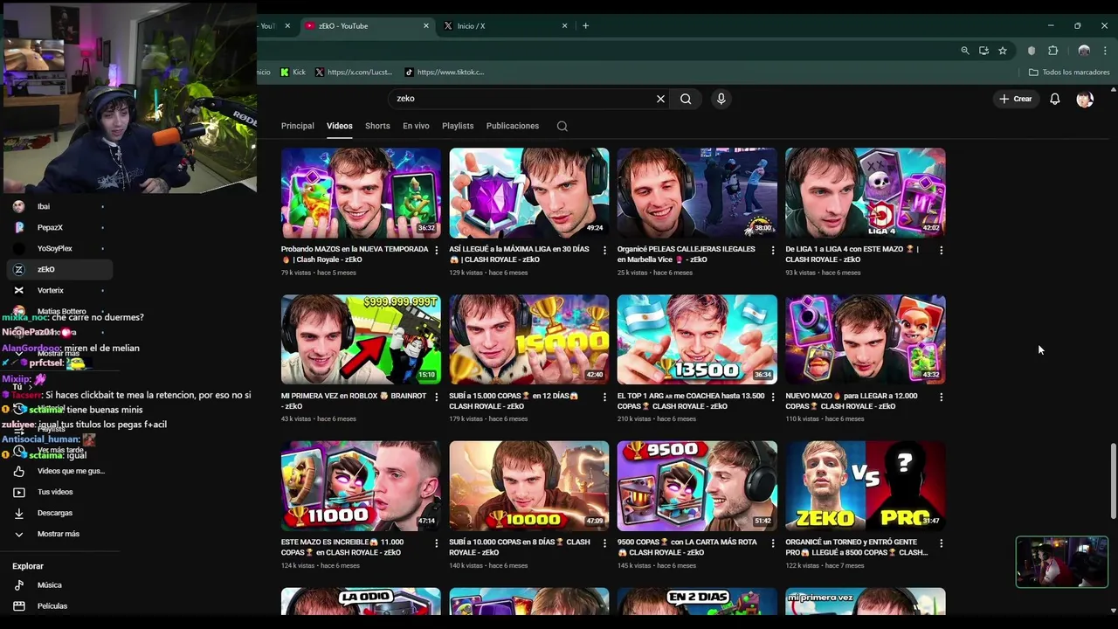The width and height of the screenshot is (1118, 629).
Task: Open options for ESTE MAZO ES INCREIBLE video
Action: 436,543
